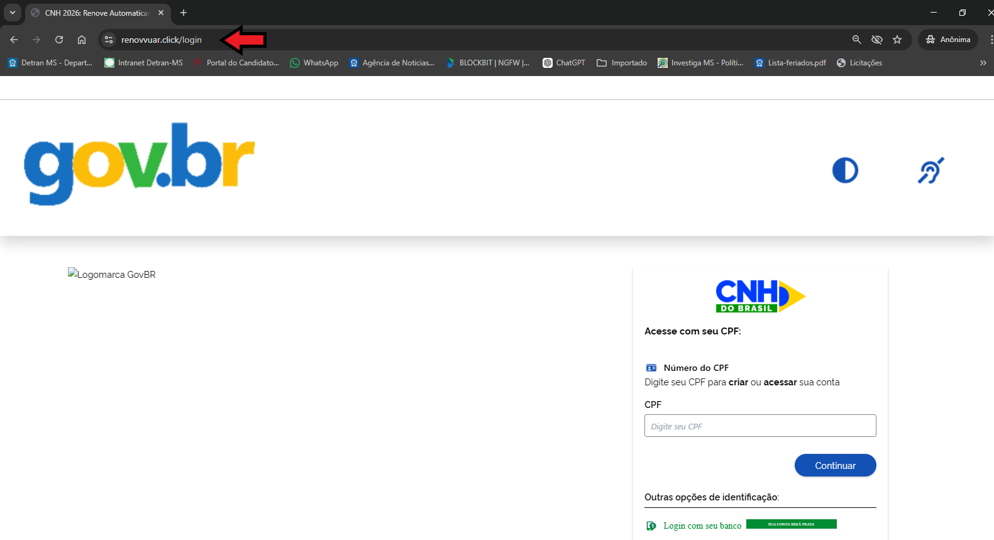Image resolution: width=994 pixels, height=540 pixels.
Task: Click the gov.br logo
Action: pyautogui.click(x=139, y=163)
